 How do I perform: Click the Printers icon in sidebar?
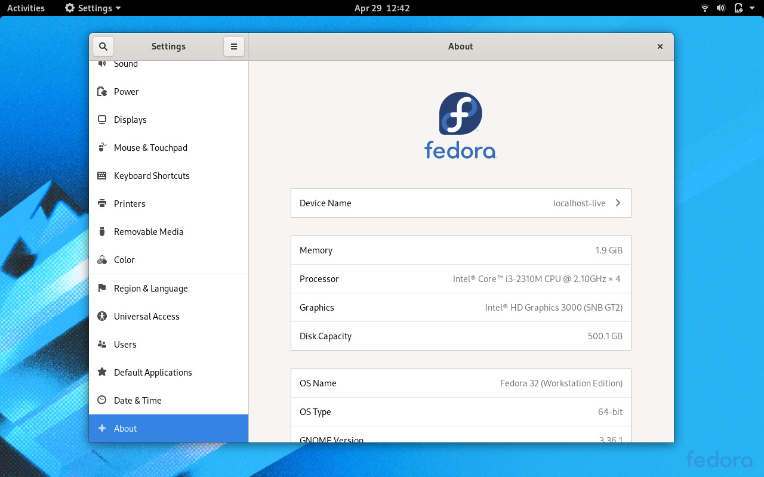[x=102, y=204]
